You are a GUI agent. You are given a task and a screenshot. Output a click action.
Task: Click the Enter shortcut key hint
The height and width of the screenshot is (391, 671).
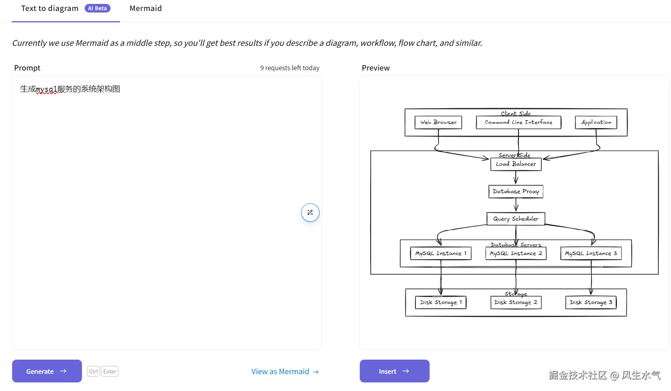coord(110,371)
